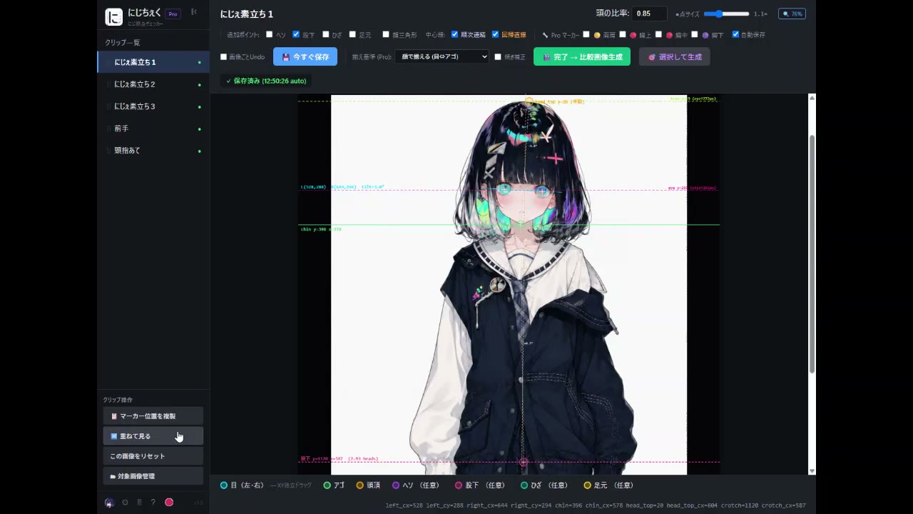Click the orange head-top marker on the canvas

(529, 101)
